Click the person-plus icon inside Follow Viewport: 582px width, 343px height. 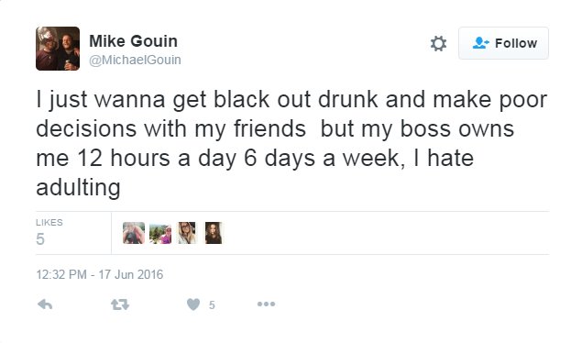coord(480,43)
